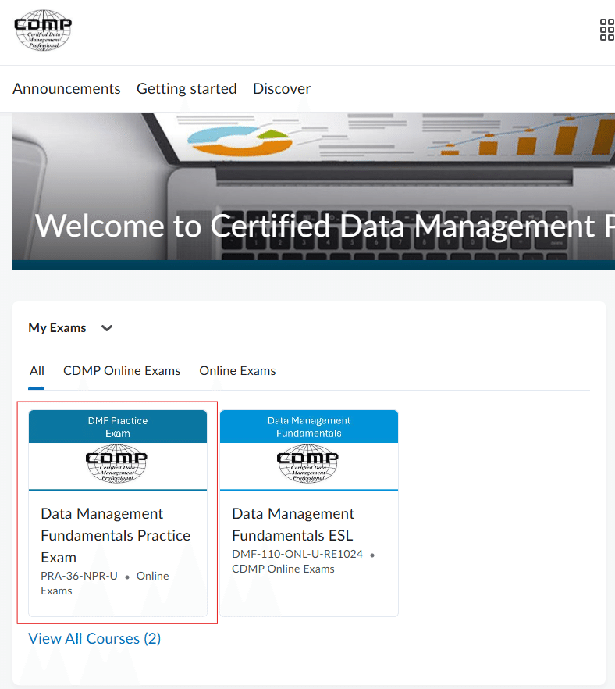Switch to the CDMP Online Exams tab

coord(122,370)
